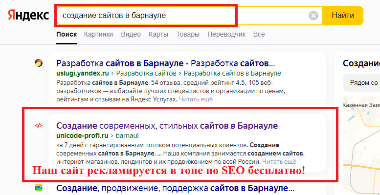Click the Найти search button
The height and width of the screenshot is (195, 380).
coord(343,16)
